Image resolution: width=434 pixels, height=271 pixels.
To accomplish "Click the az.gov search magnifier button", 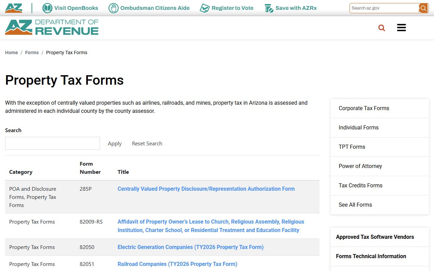I will click(423, 8).
